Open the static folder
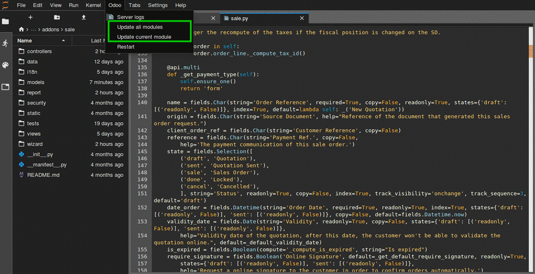Image resolution: width=535 pixels, height=274 pixels. pos(71,113)
